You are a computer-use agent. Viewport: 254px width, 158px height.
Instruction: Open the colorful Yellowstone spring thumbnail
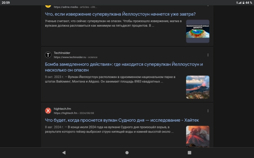click(198, 31)
